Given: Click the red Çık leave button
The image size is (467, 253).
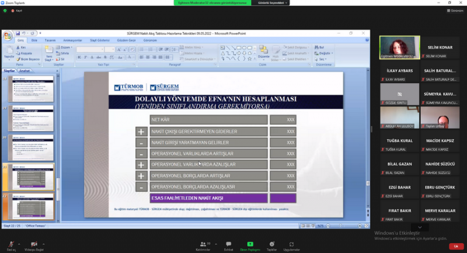Looking at the screenshot, I should (455, 246).
